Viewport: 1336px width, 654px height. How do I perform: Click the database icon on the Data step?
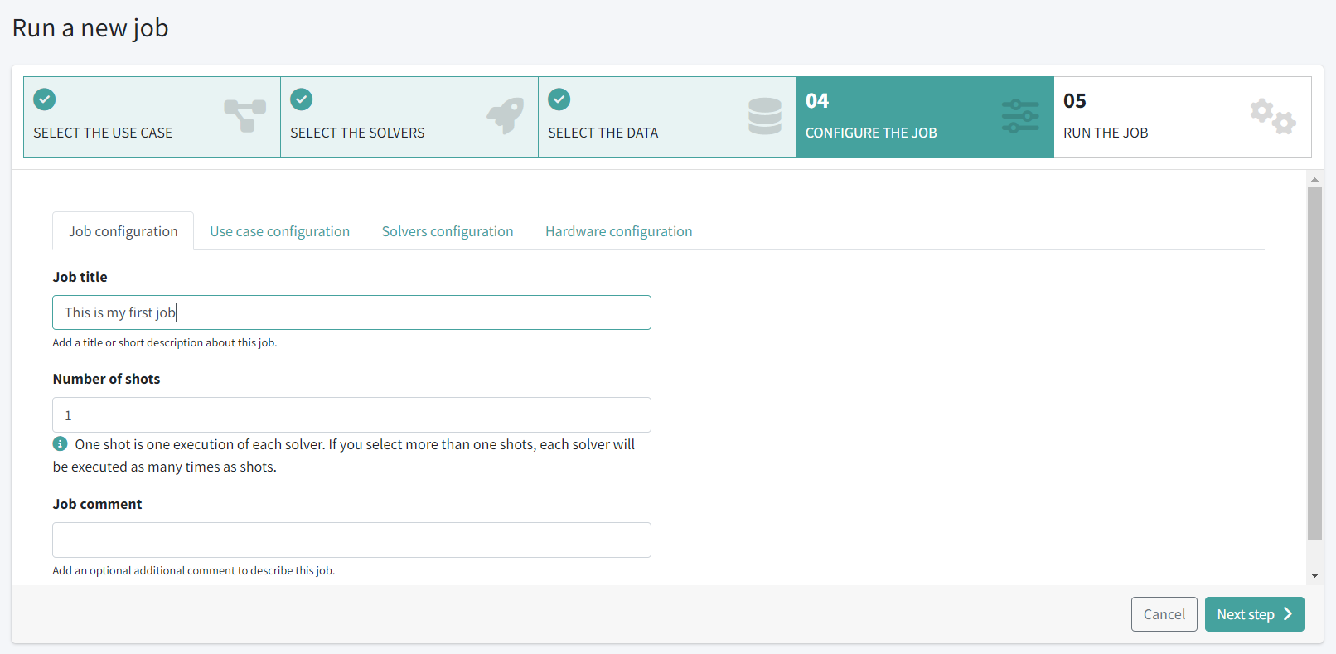coord(765,116)
